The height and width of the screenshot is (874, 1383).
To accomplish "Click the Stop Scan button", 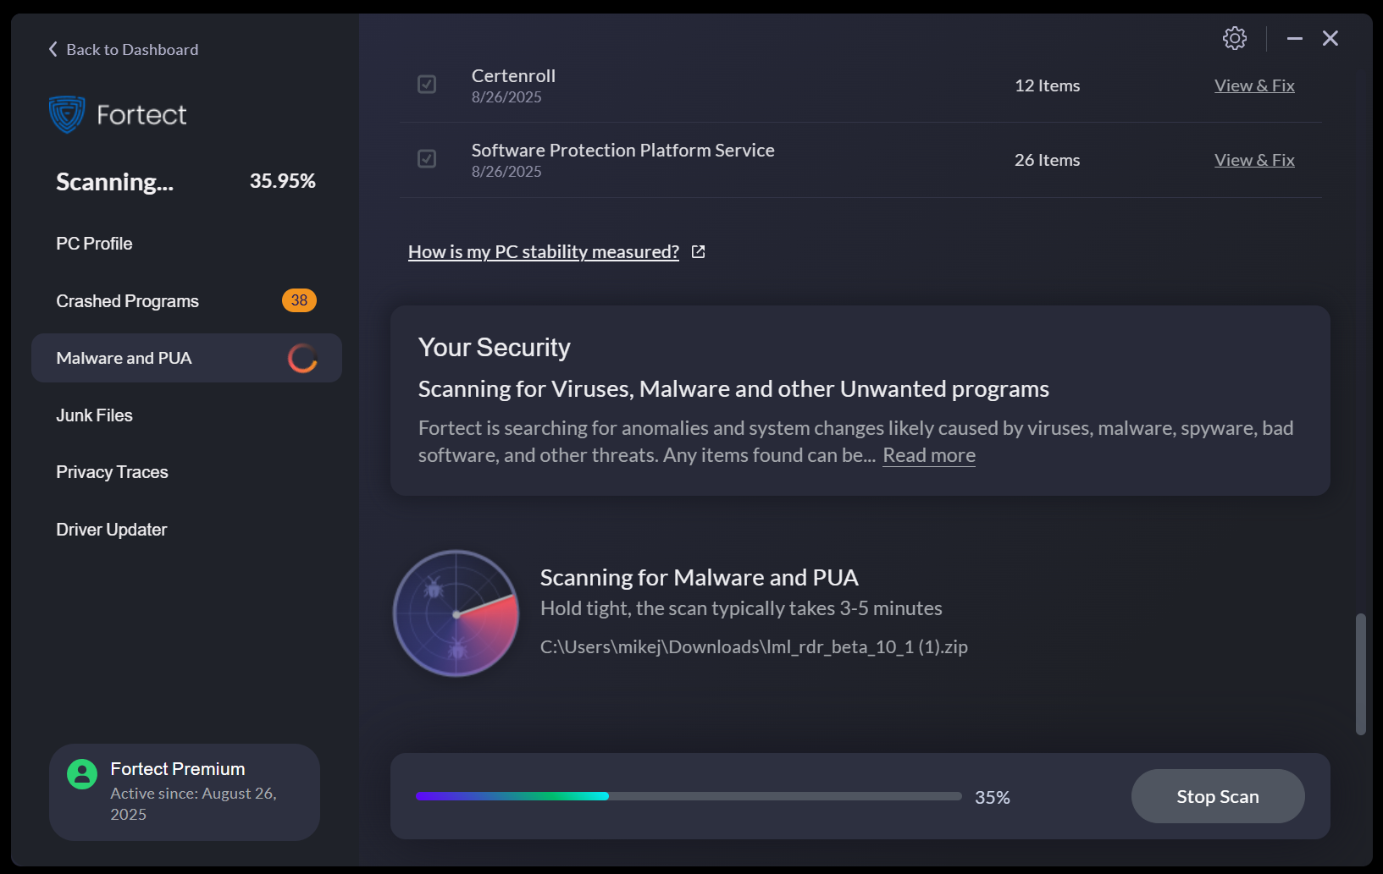I will (x=1217, y=796).
